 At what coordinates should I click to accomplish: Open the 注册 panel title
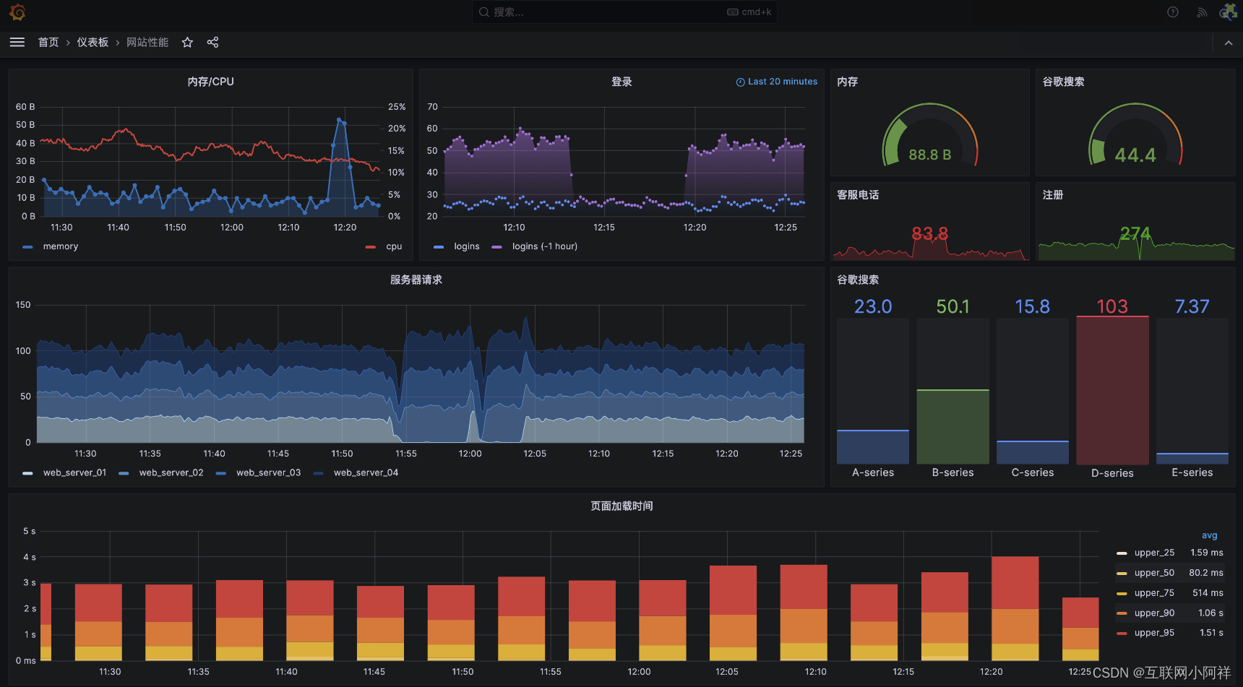click(1053, 195)
